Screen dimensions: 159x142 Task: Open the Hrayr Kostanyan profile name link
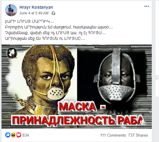point(36,7)
